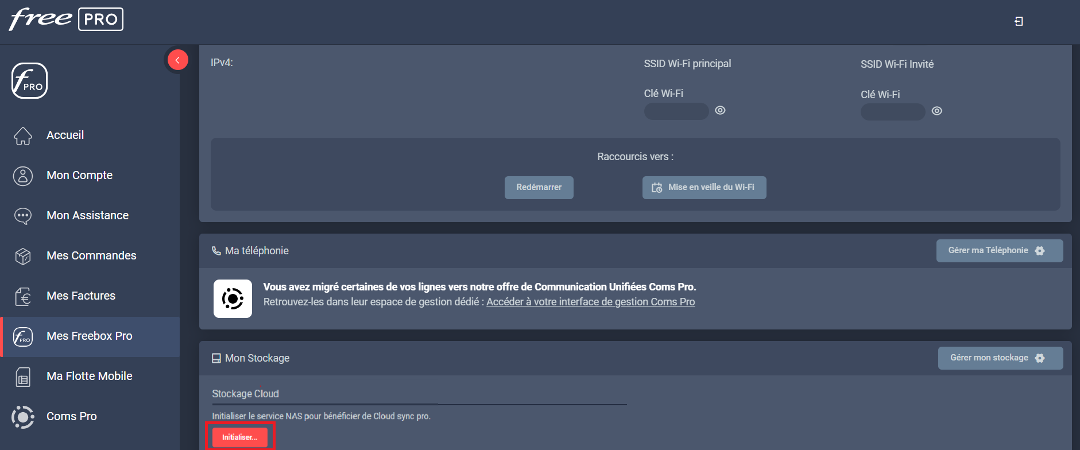Open the Coms Pro management interface link
Screen dimensions: 1080x450
coord(590,301)
